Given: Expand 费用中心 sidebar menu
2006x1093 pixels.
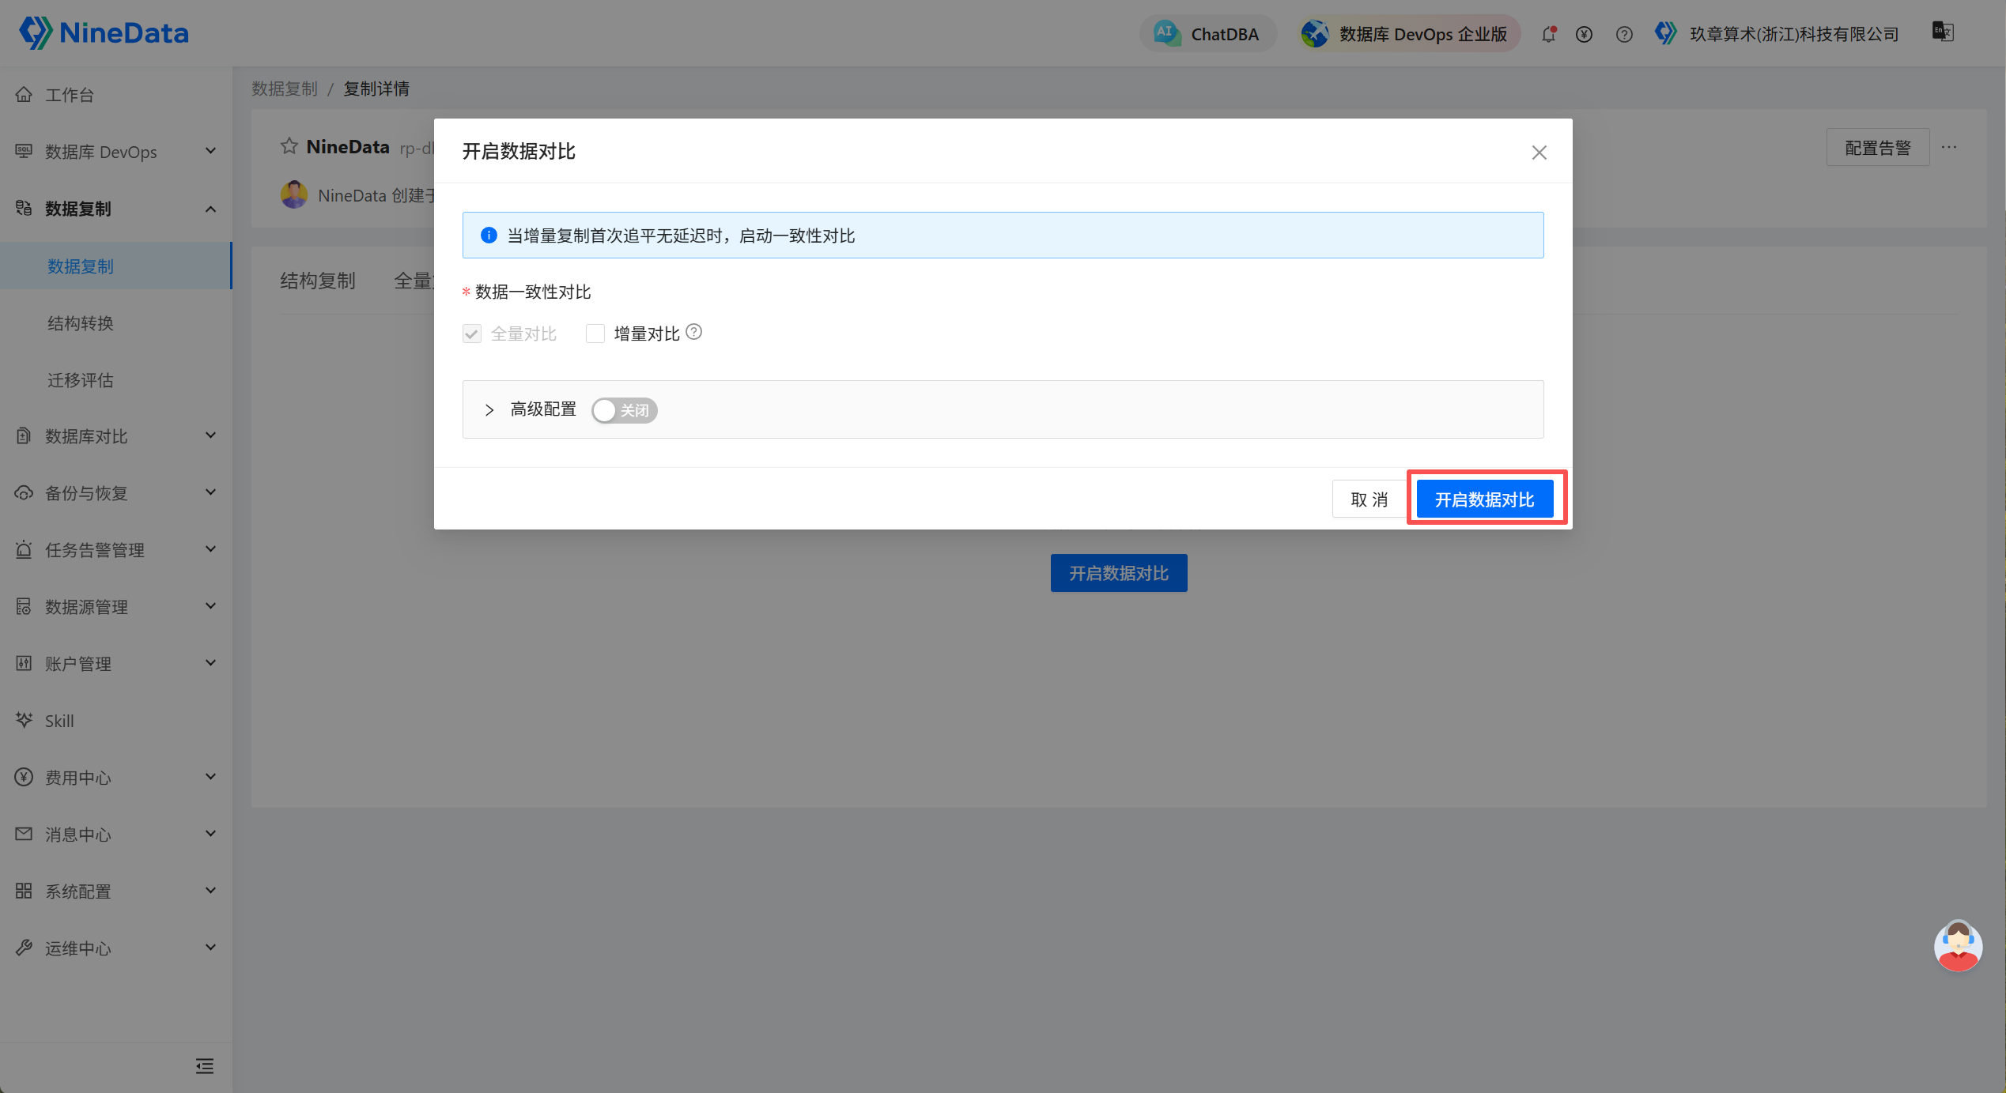Looking at the screenshot, I should tap(116, 778).
